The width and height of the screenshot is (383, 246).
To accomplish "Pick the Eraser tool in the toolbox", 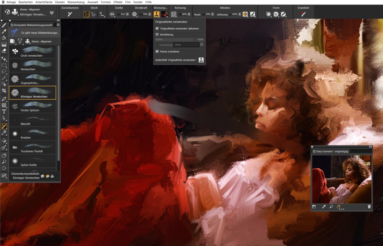I will tap(4, 51).
